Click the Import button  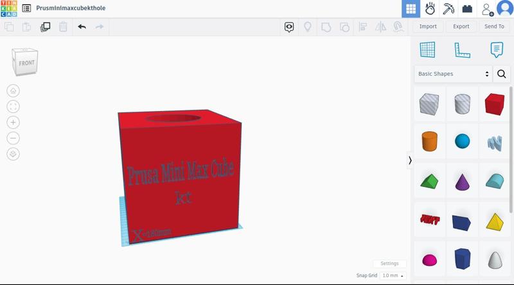point(428,26)
